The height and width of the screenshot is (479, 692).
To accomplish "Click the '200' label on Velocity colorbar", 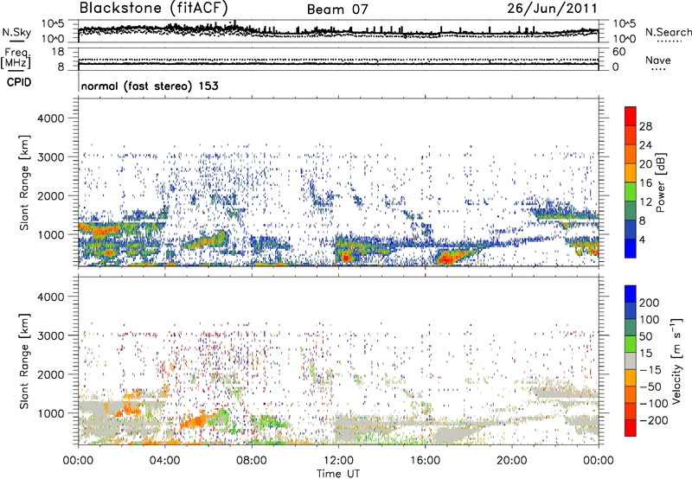I will tap(650, 303).
